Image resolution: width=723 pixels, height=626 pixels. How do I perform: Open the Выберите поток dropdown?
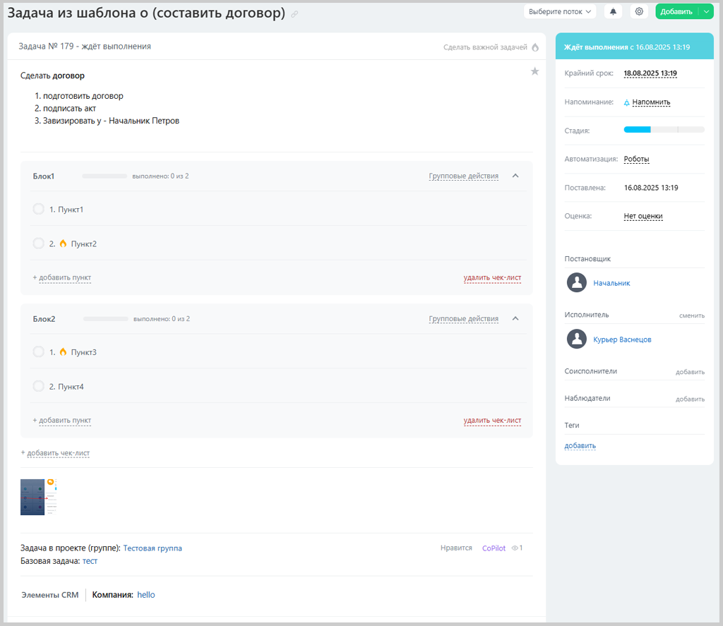click(560, 12)
